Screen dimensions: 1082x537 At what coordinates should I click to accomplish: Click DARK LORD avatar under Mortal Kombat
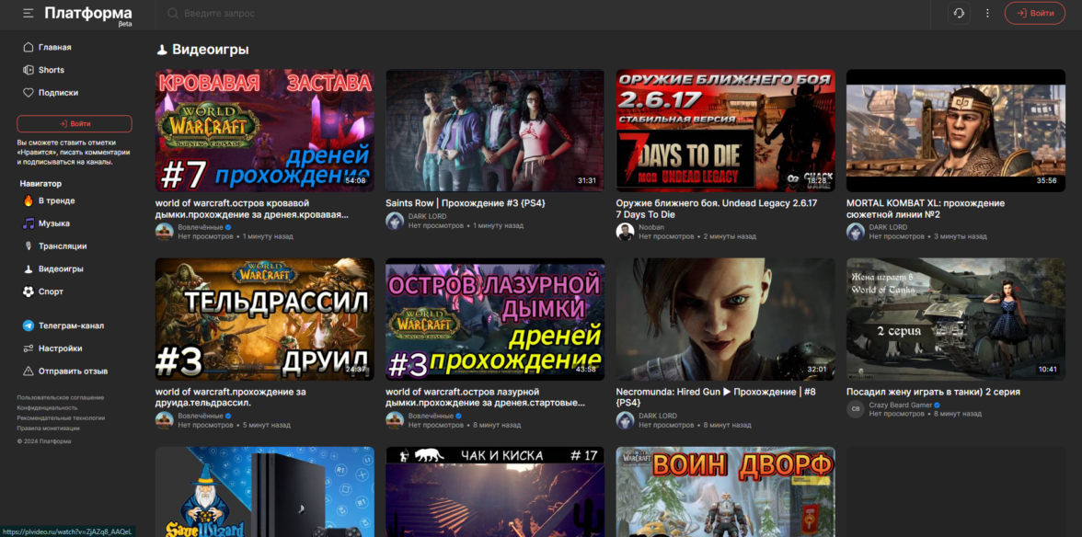(855, 232)
